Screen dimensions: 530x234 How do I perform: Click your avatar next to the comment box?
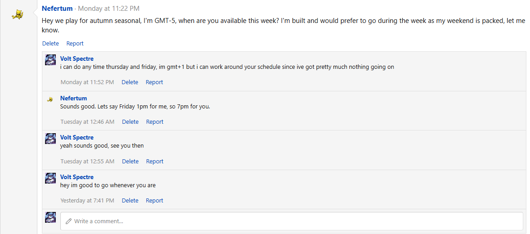pyautogui.click(x=50, y=217)
